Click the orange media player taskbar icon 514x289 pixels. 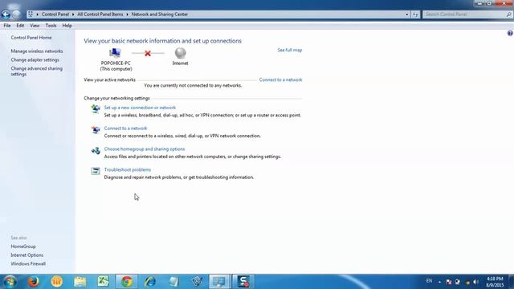56,282
